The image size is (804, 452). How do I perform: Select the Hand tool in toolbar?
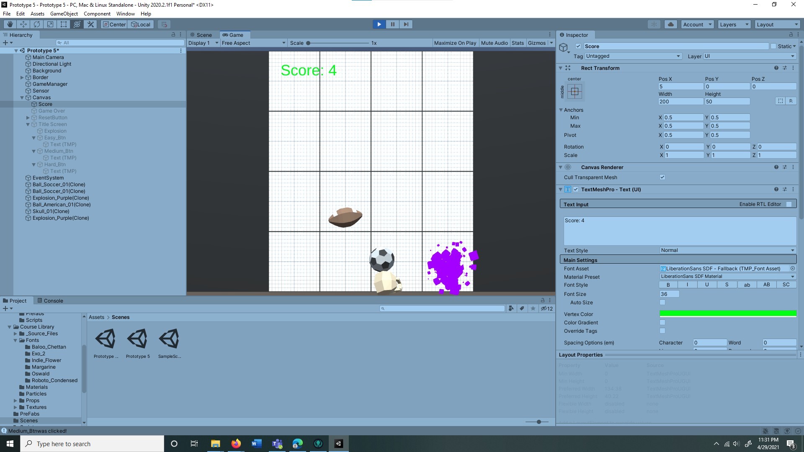coord(10,24)
